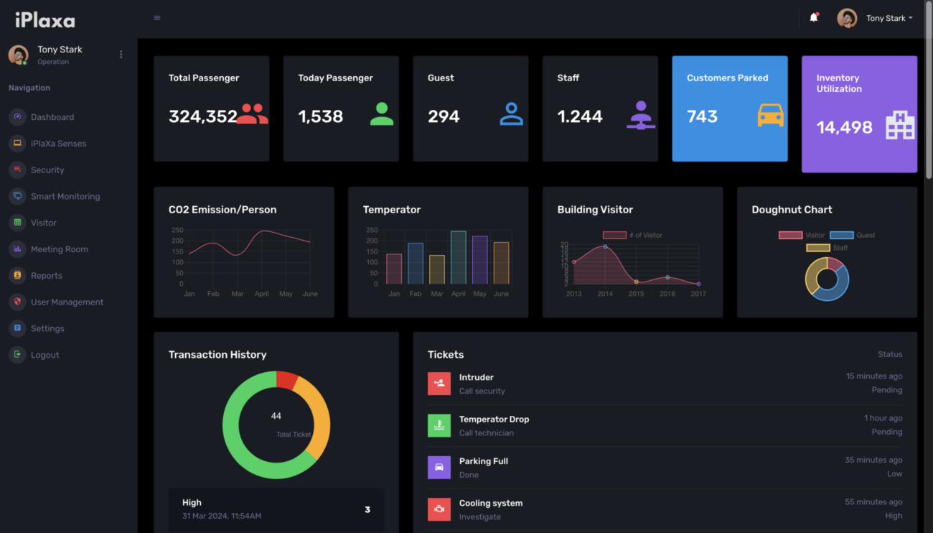Click the building icon in Inventory Utilization

coord(900,126)
